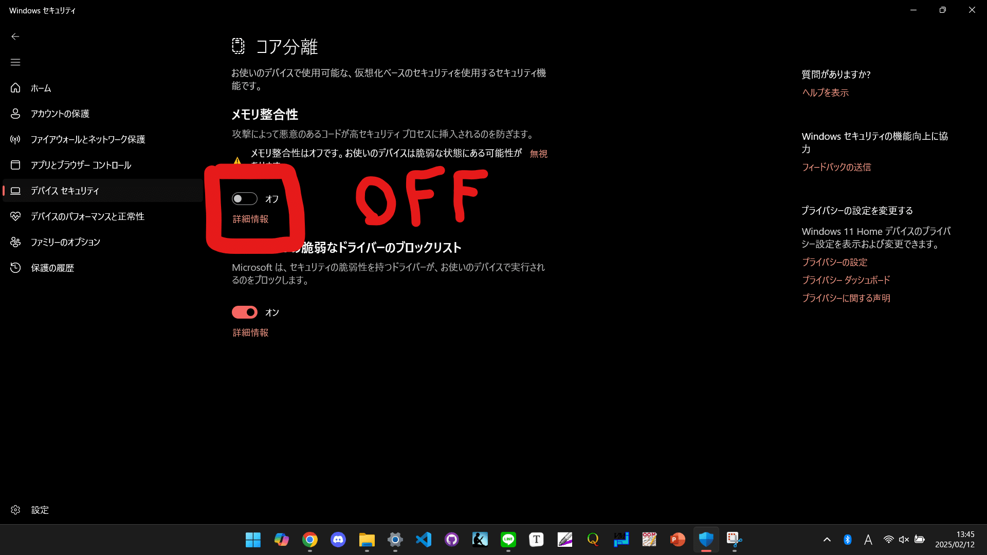Click the IME input mode A indicator
Viewport: 987px width, 555px height.
868,540
